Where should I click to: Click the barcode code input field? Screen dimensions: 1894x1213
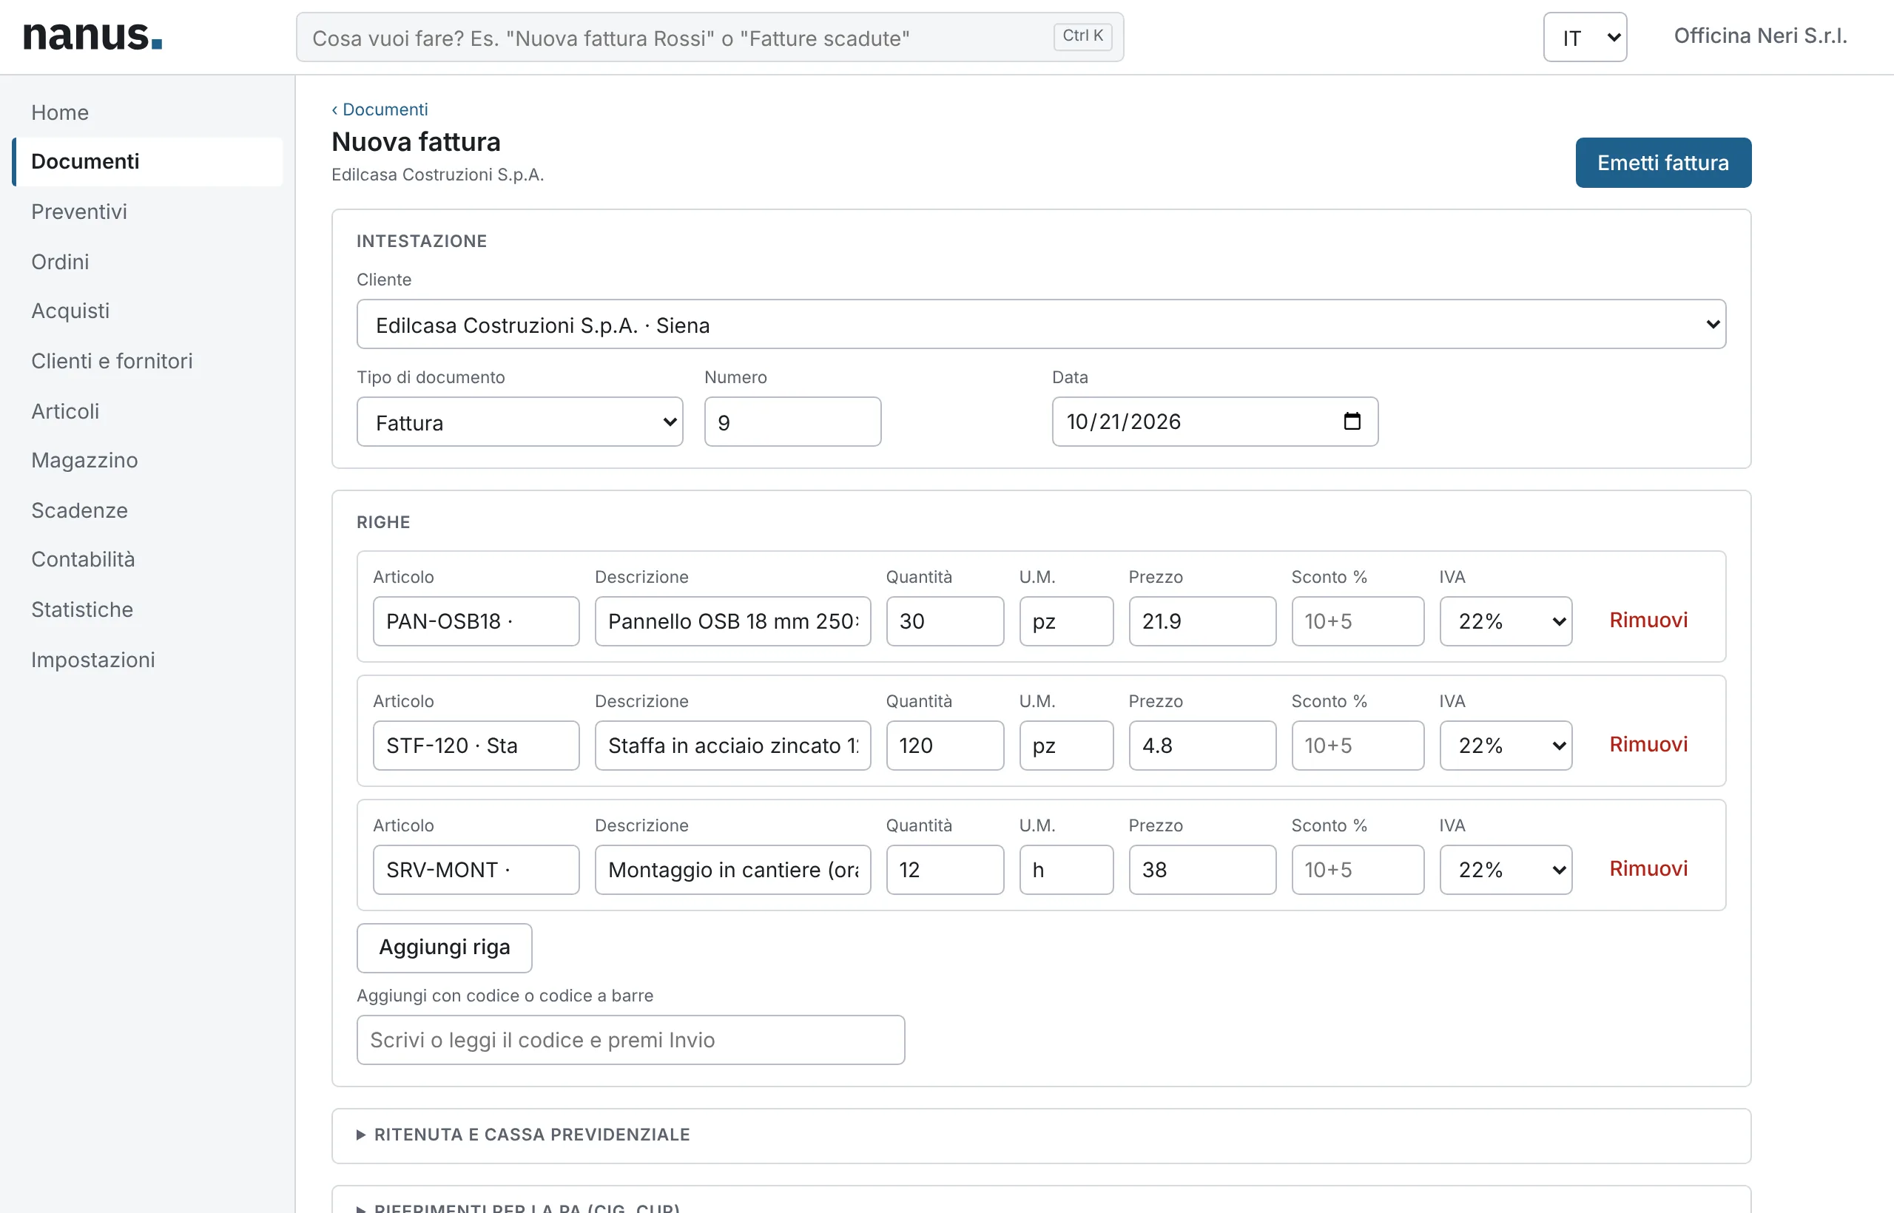tap(630, 1041)
